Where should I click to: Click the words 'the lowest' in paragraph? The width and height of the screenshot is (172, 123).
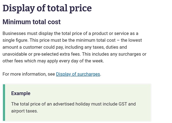[x=131, y=40]
